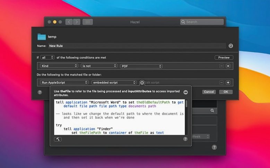Focus the Search field in Hazel window
Image resolution: width=270 pixels, height=168 pixels.
[202, 22]
